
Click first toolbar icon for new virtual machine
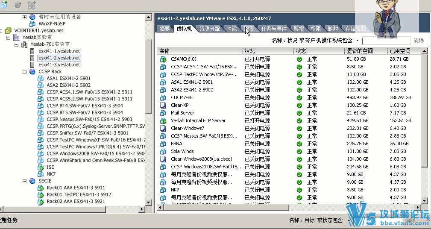coord(4,5)
